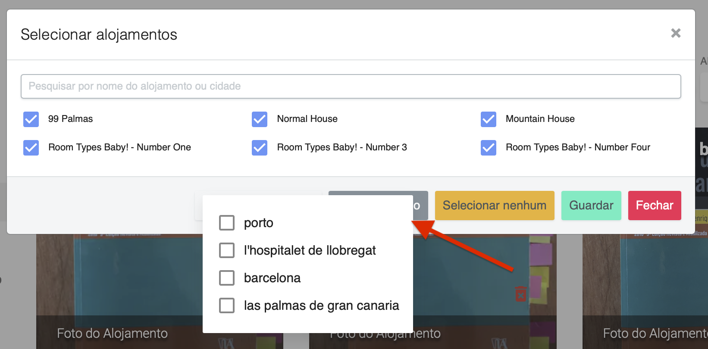Screen dimensions: 708x349
Task: Tick the barcelona checkbox
Action: point(227,278)
